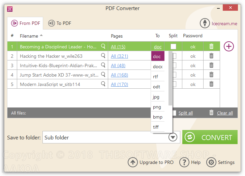Select the Jump Start Adobe XD filename
245x176 pixels.
click(x=59, y=75)
